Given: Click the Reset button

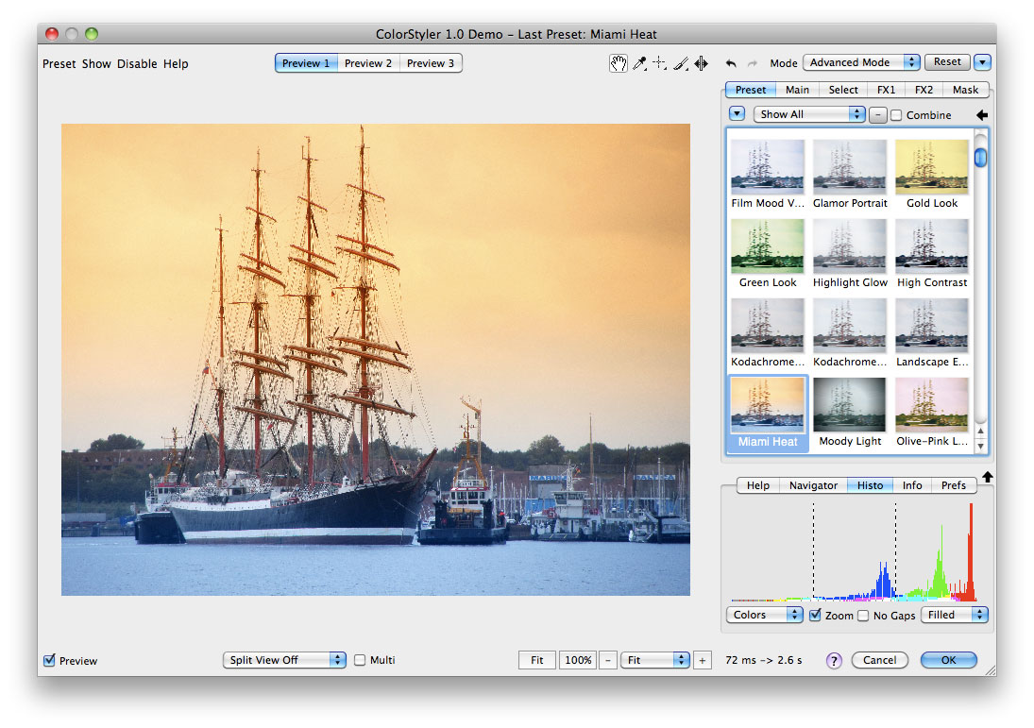Looking at the screenshot, I should click(x=947, y=62).
